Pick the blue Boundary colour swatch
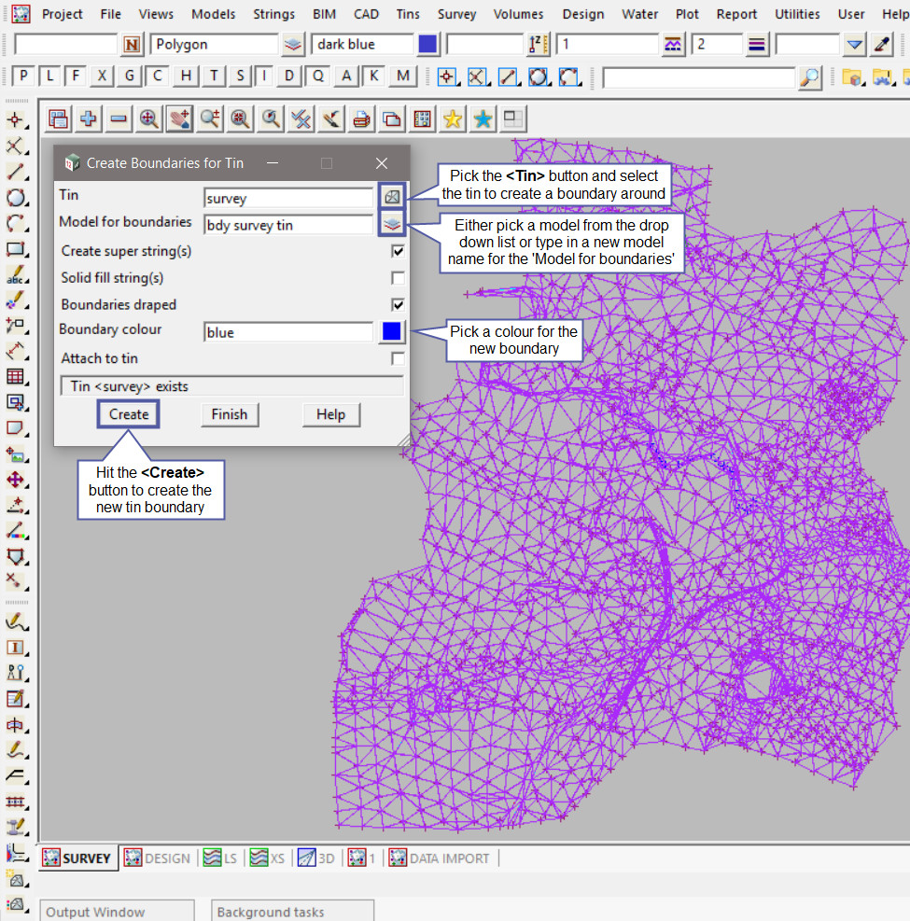910x921 pixels. coord(392,331)
